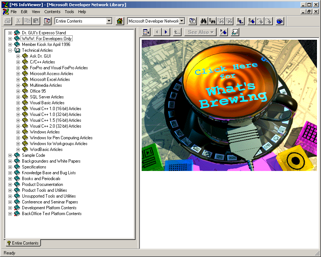Open the File menu

click(14, 12)
